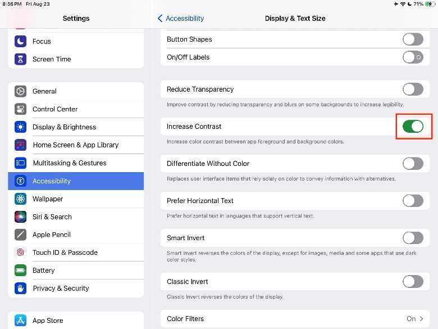Select Accessibility in the settings sidebar

click(x=76, y=181)
